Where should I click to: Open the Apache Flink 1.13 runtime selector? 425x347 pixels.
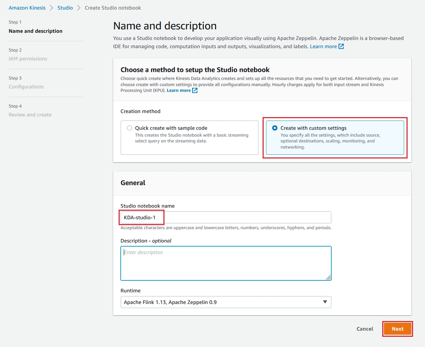pyautogui.click(x=226, y=302)
